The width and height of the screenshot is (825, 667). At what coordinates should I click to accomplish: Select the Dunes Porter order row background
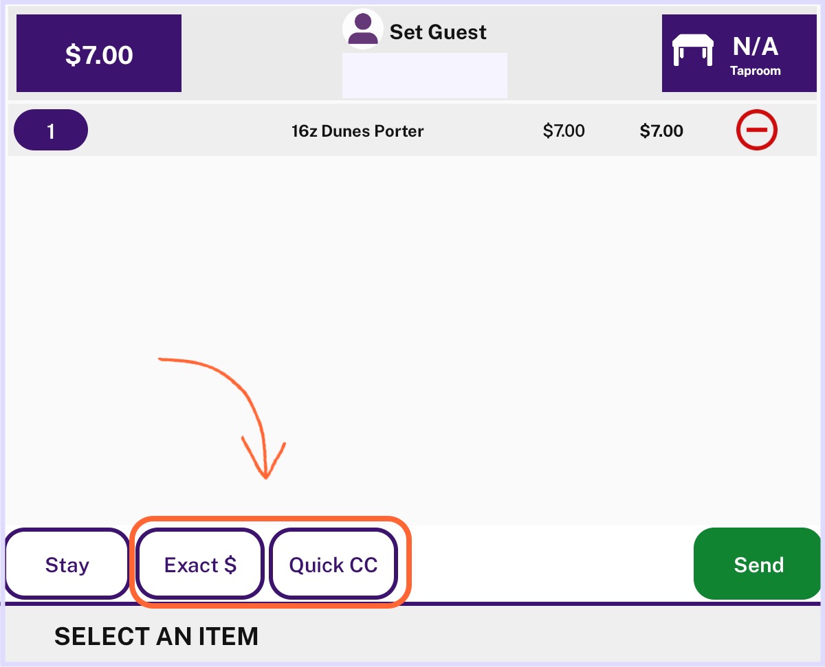point(412,130)
